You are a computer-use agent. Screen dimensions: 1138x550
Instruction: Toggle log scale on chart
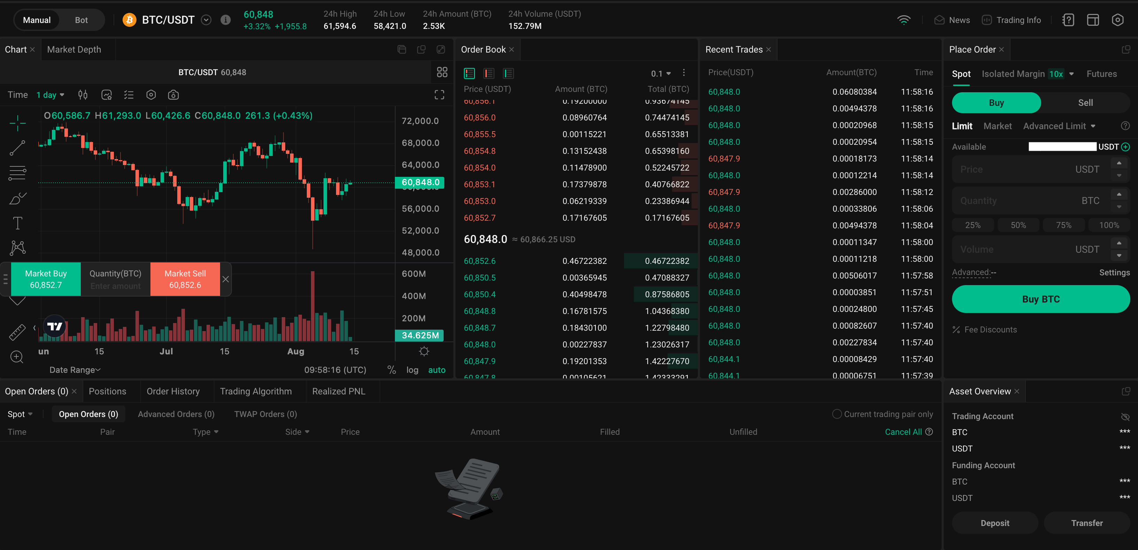click(x=412, y=370)
